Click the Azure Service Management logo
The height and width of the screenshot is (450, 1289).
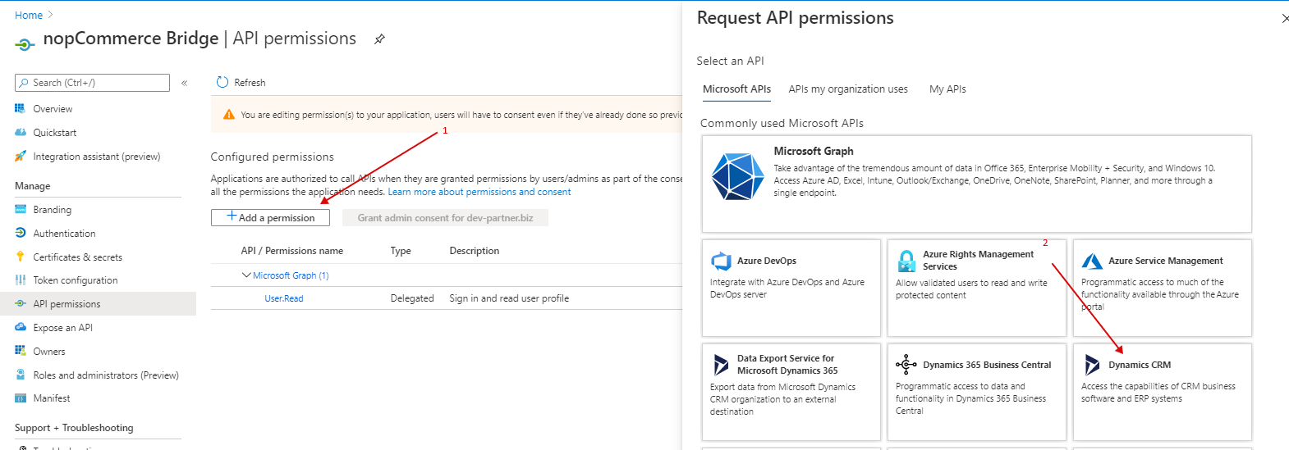coord(1092,261)
